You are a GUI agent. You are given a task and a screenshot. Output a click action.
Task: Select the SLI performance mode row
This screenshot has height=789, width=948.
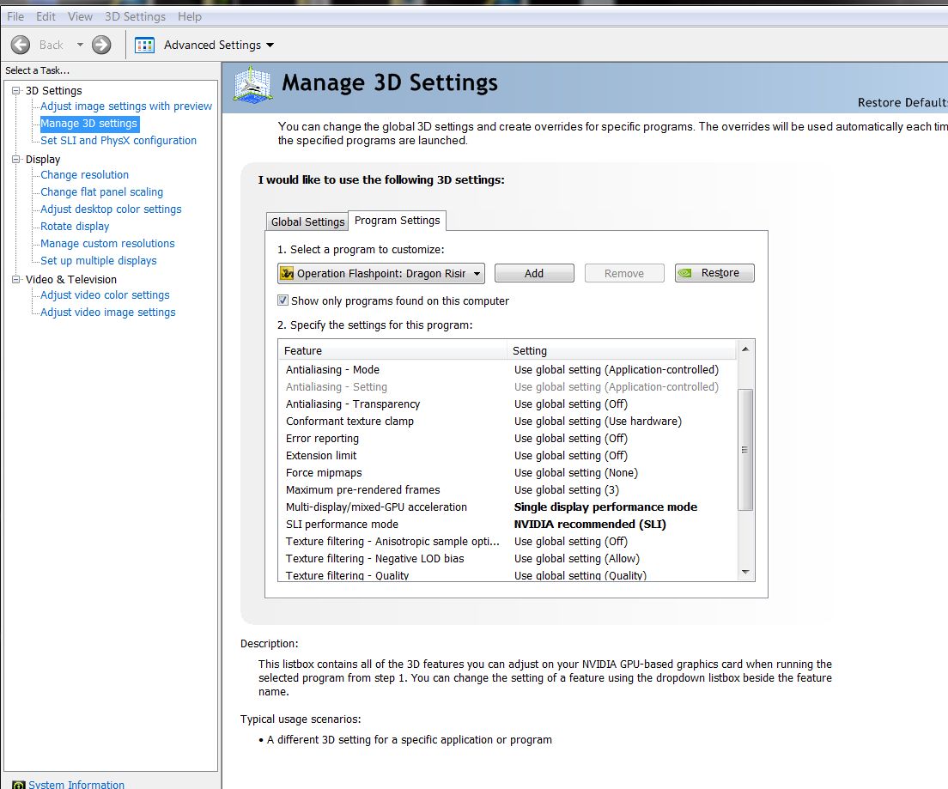507,525
